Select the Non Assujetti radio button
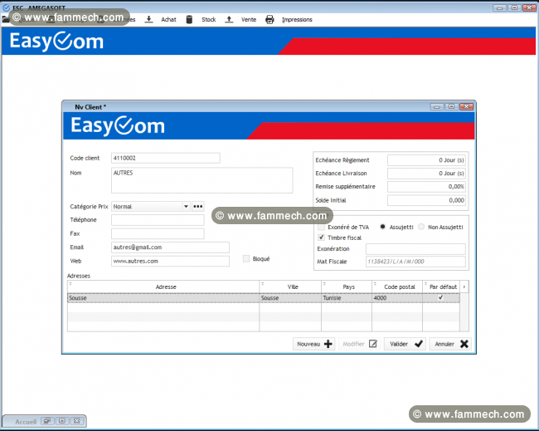This screenshot has height=431, width=539. (421, 227)
